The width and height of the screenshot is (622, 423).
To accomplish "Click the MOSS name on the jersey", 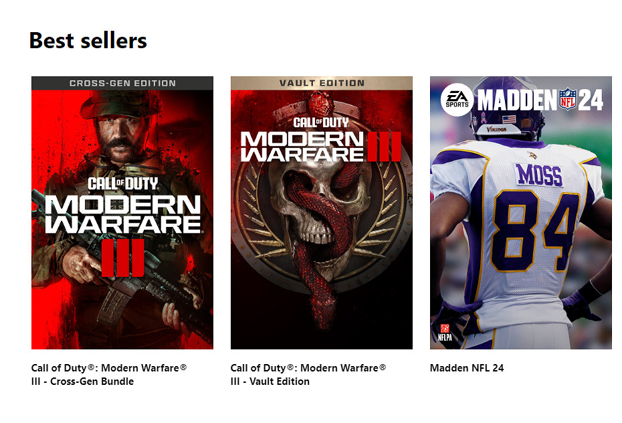I will [x=540, y=175].
